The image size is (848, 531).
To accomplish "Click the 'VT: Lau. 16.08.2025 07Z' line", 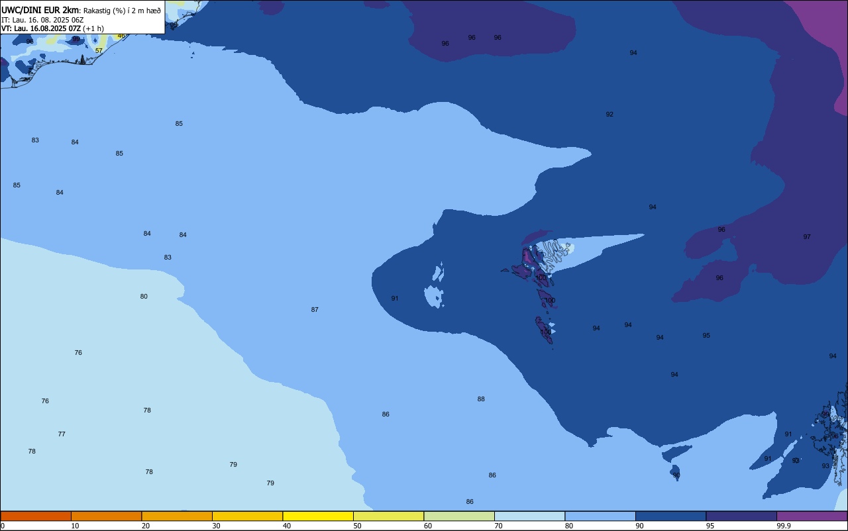I will point(41,28).
